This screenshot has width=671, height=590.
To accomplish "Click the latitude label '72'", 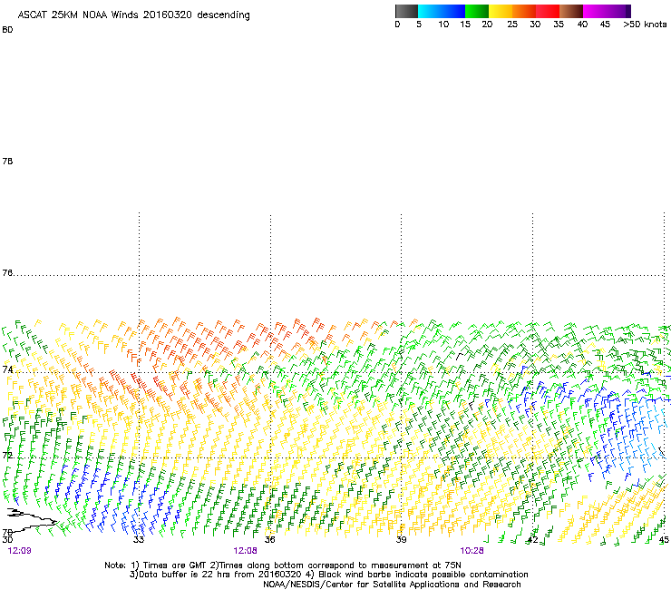I will (7, 455).
